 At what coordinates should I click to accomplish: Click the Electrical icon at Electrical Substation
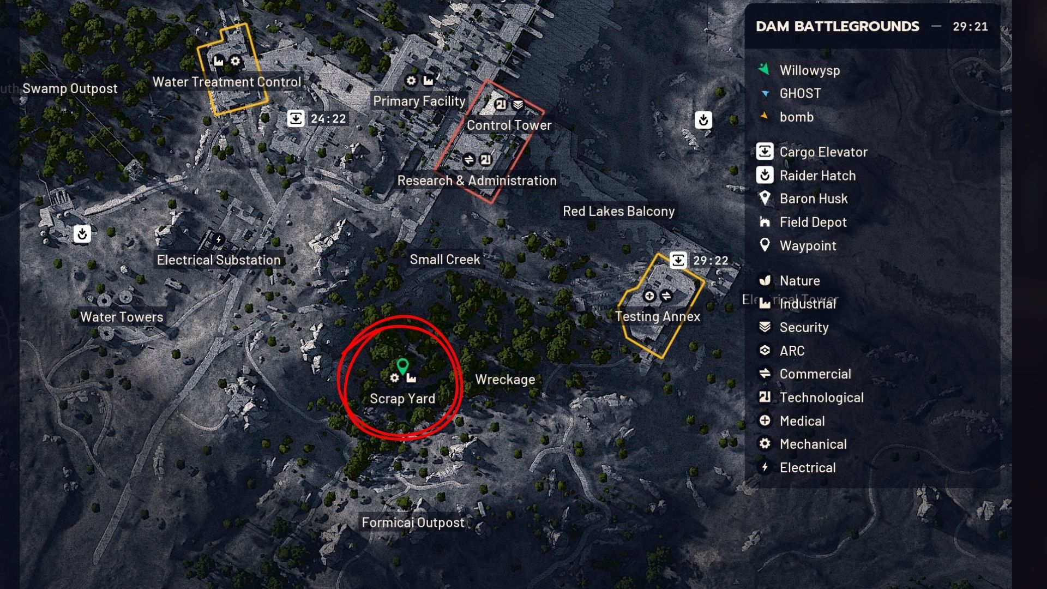[x=219, y=239]
